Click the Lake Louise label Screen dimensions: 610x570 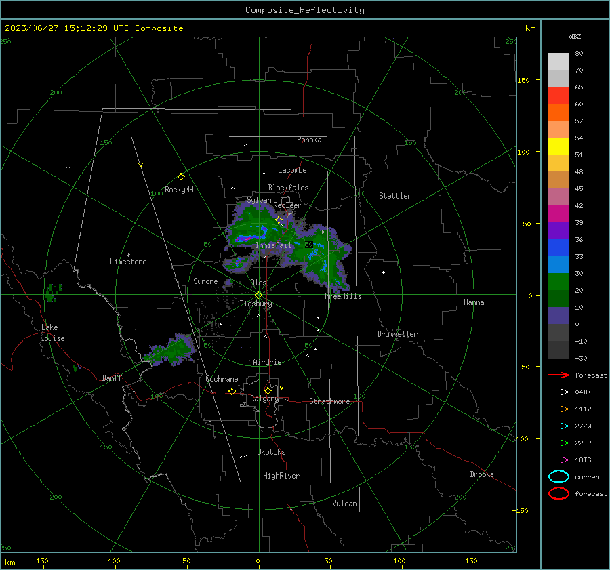(52, 333)
